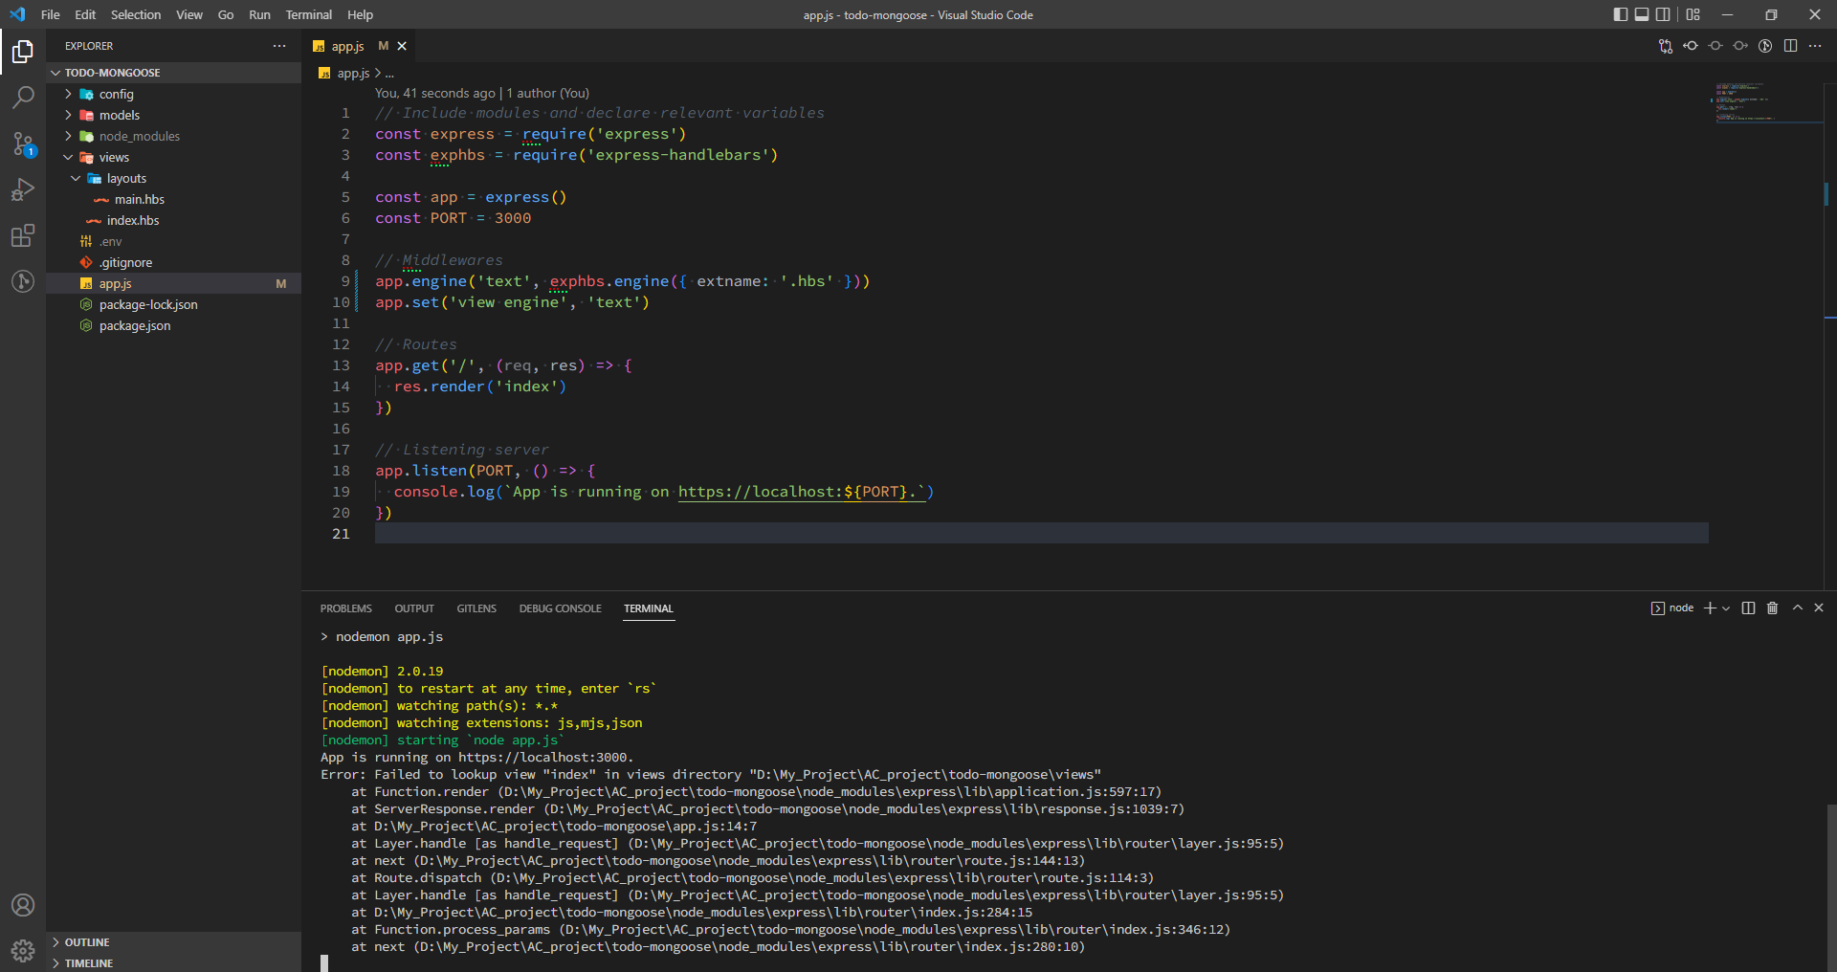Click the middle revision commit icon in editor toolbar
Screen dimensions: 1837x972
coord(1715,46)
